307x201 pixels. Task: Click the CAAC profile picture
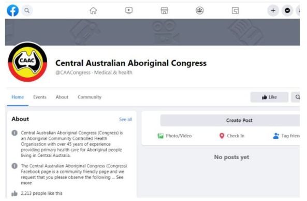(27, 62)
